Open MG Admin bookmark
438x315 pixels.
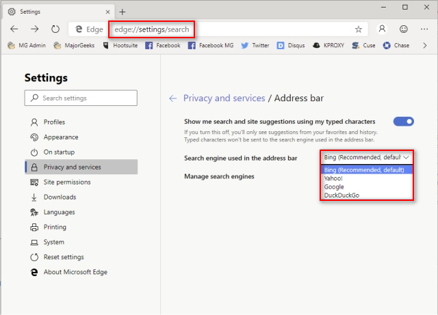click(27, 46)
